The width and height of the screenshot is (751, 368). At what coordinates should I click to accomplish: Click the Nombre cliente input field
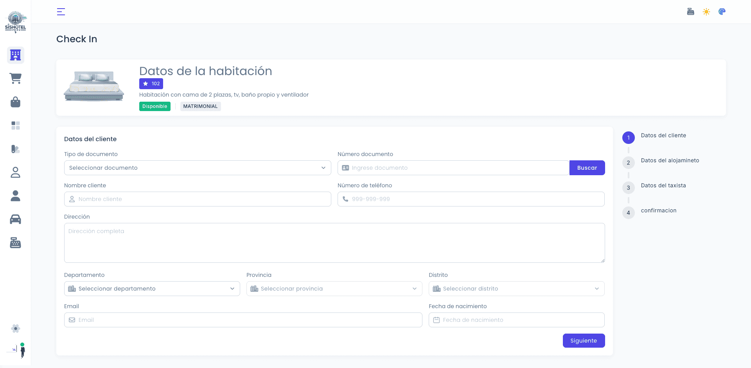(x=198, y=199)
